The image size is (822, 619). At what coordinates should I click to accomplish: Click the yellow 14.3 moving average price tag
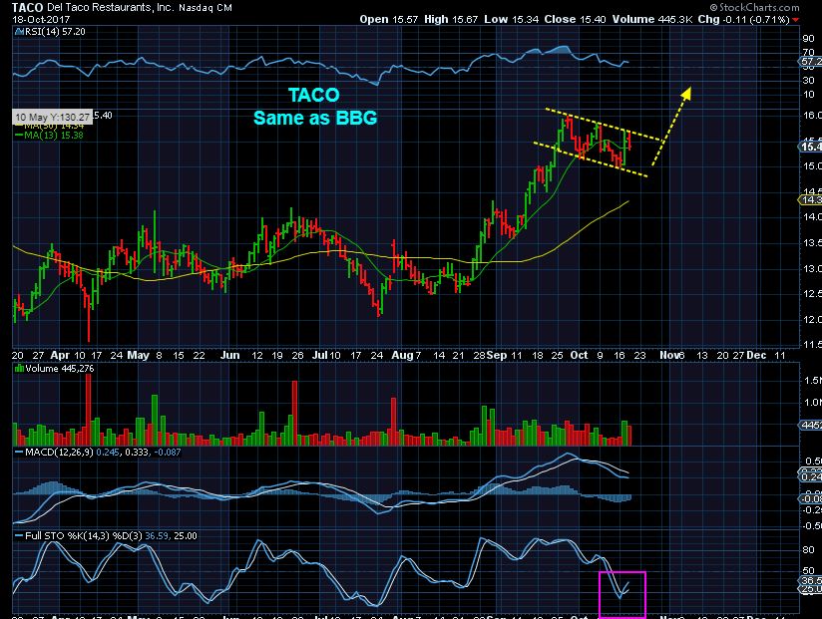coord(810,199)
